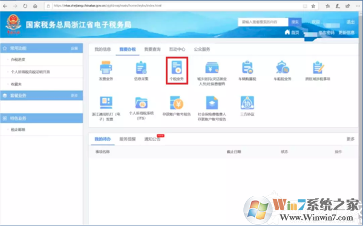This screenshot has width=363, height=226.
Task: Click the browser back arrow
Action: [x=5, y=6]
